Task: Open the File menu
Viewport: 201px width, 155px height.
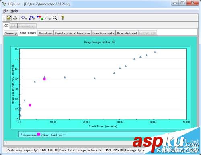Action: coord(6,11)
